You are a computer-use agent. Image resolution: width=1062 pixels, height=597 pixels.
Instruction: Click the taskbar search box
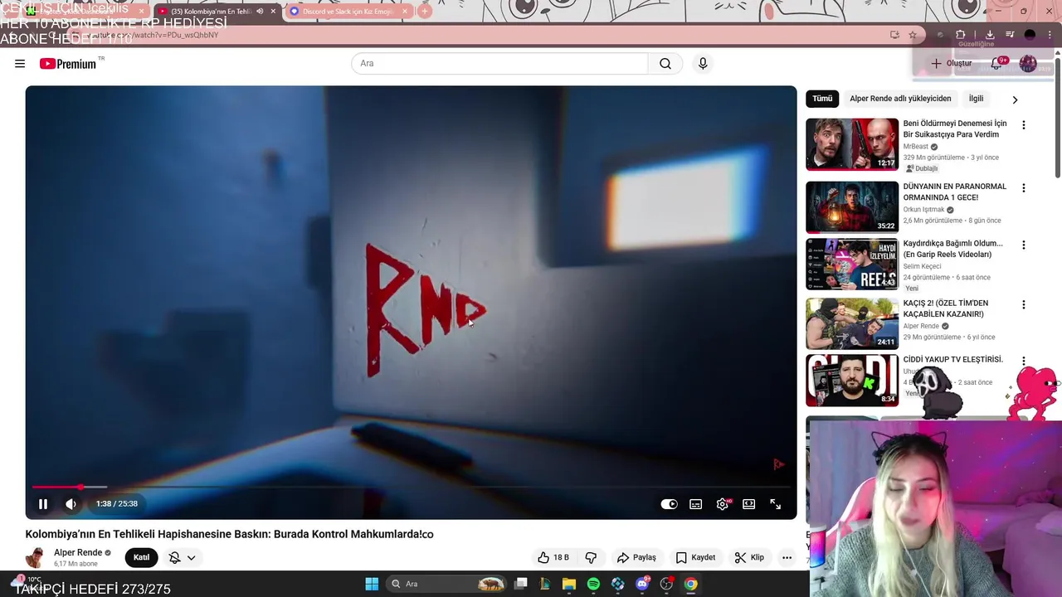click(448, 584)
